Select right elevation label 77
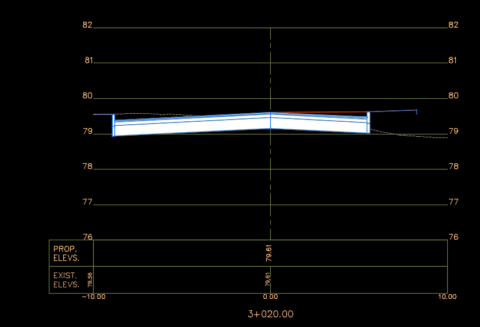 pyautogui.click(x=454, y=202)
